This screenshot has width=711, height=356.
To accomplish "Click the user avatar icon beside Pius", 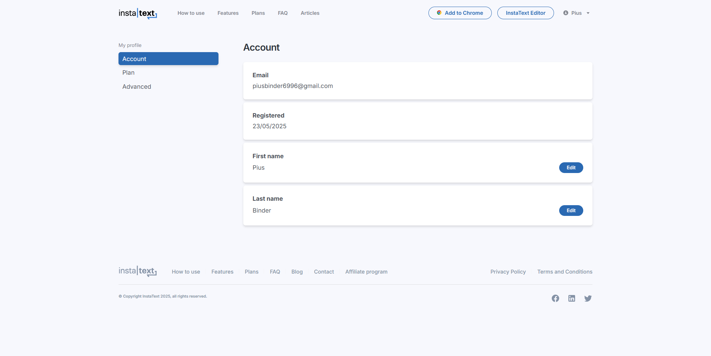I will click(x=565, y=13).
